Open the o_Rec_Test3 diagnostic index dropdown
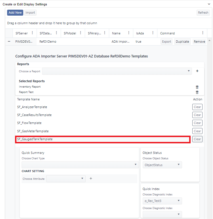 [162, 201]
